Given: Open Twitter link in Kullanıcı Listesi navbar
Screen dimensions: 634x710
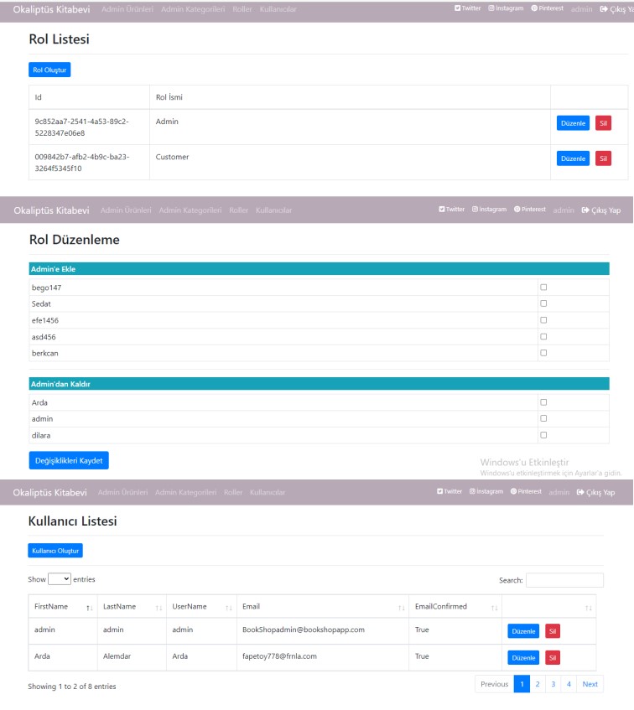Looking at the screenshot, I should click(450, 491).
